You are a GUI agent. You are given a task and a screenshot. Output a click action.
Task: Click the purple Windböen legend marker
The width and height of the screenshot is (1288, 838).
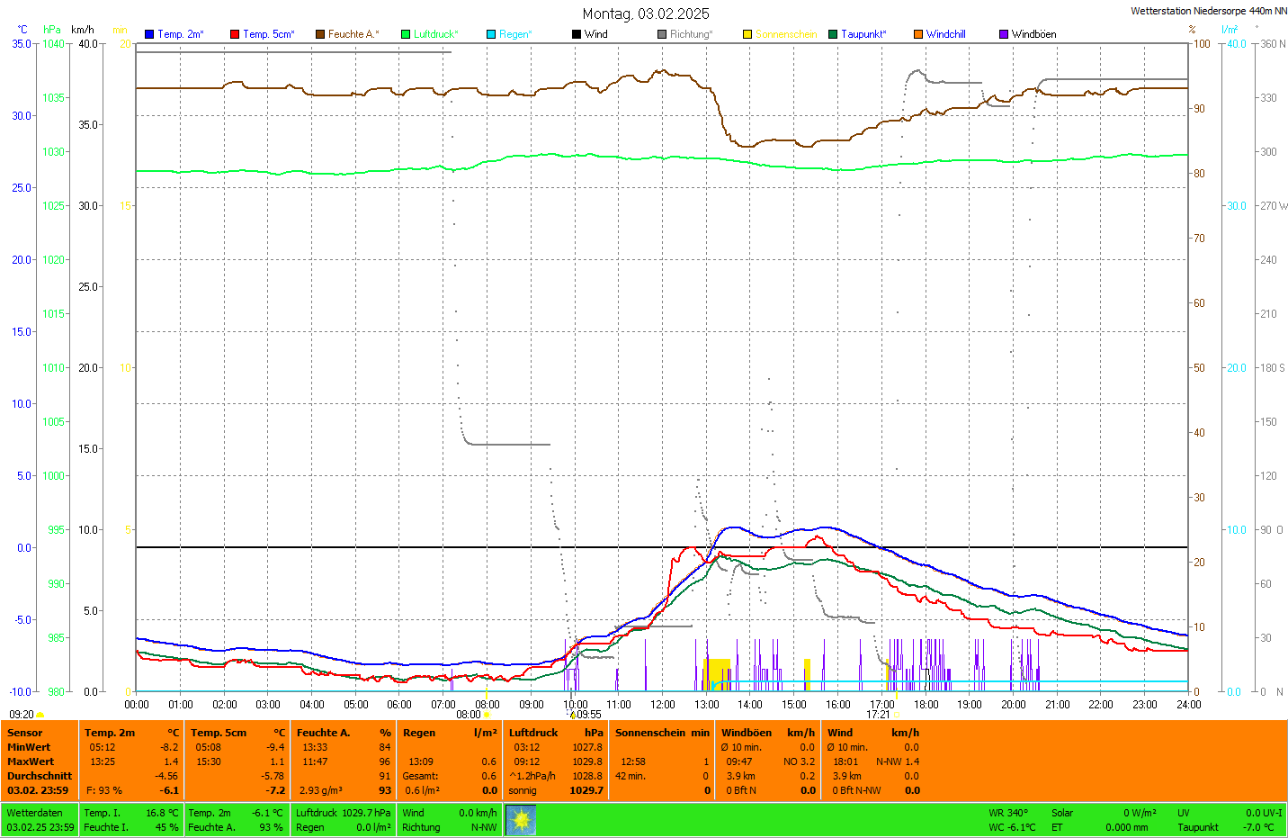(x=1004, y=34)
